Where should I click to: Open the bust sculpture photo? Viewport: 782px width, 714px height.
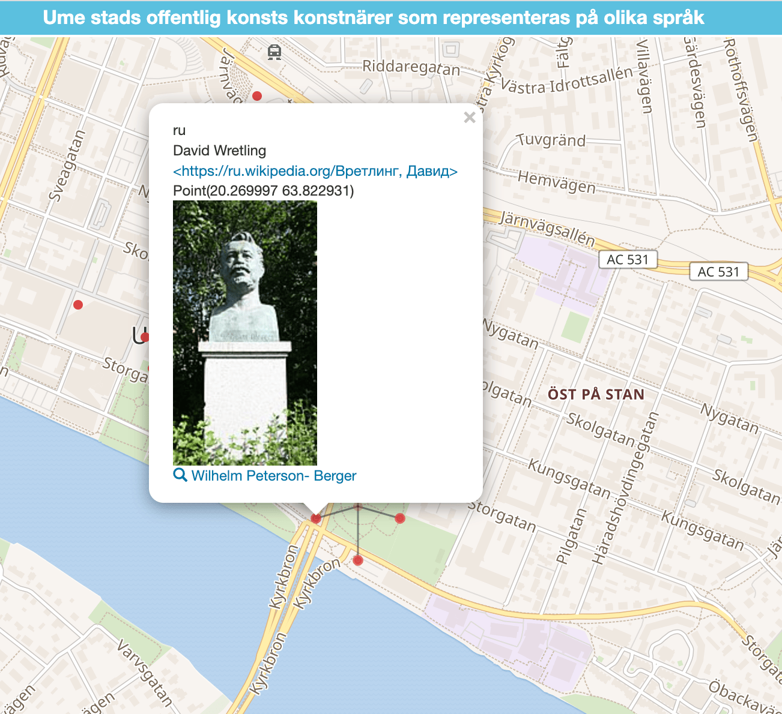click(x=245, y=333)
